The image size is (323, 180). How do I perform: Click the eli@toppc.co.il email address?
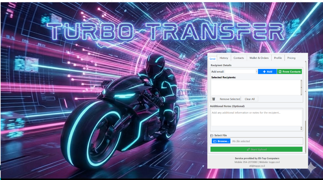(x=257, y=165)
